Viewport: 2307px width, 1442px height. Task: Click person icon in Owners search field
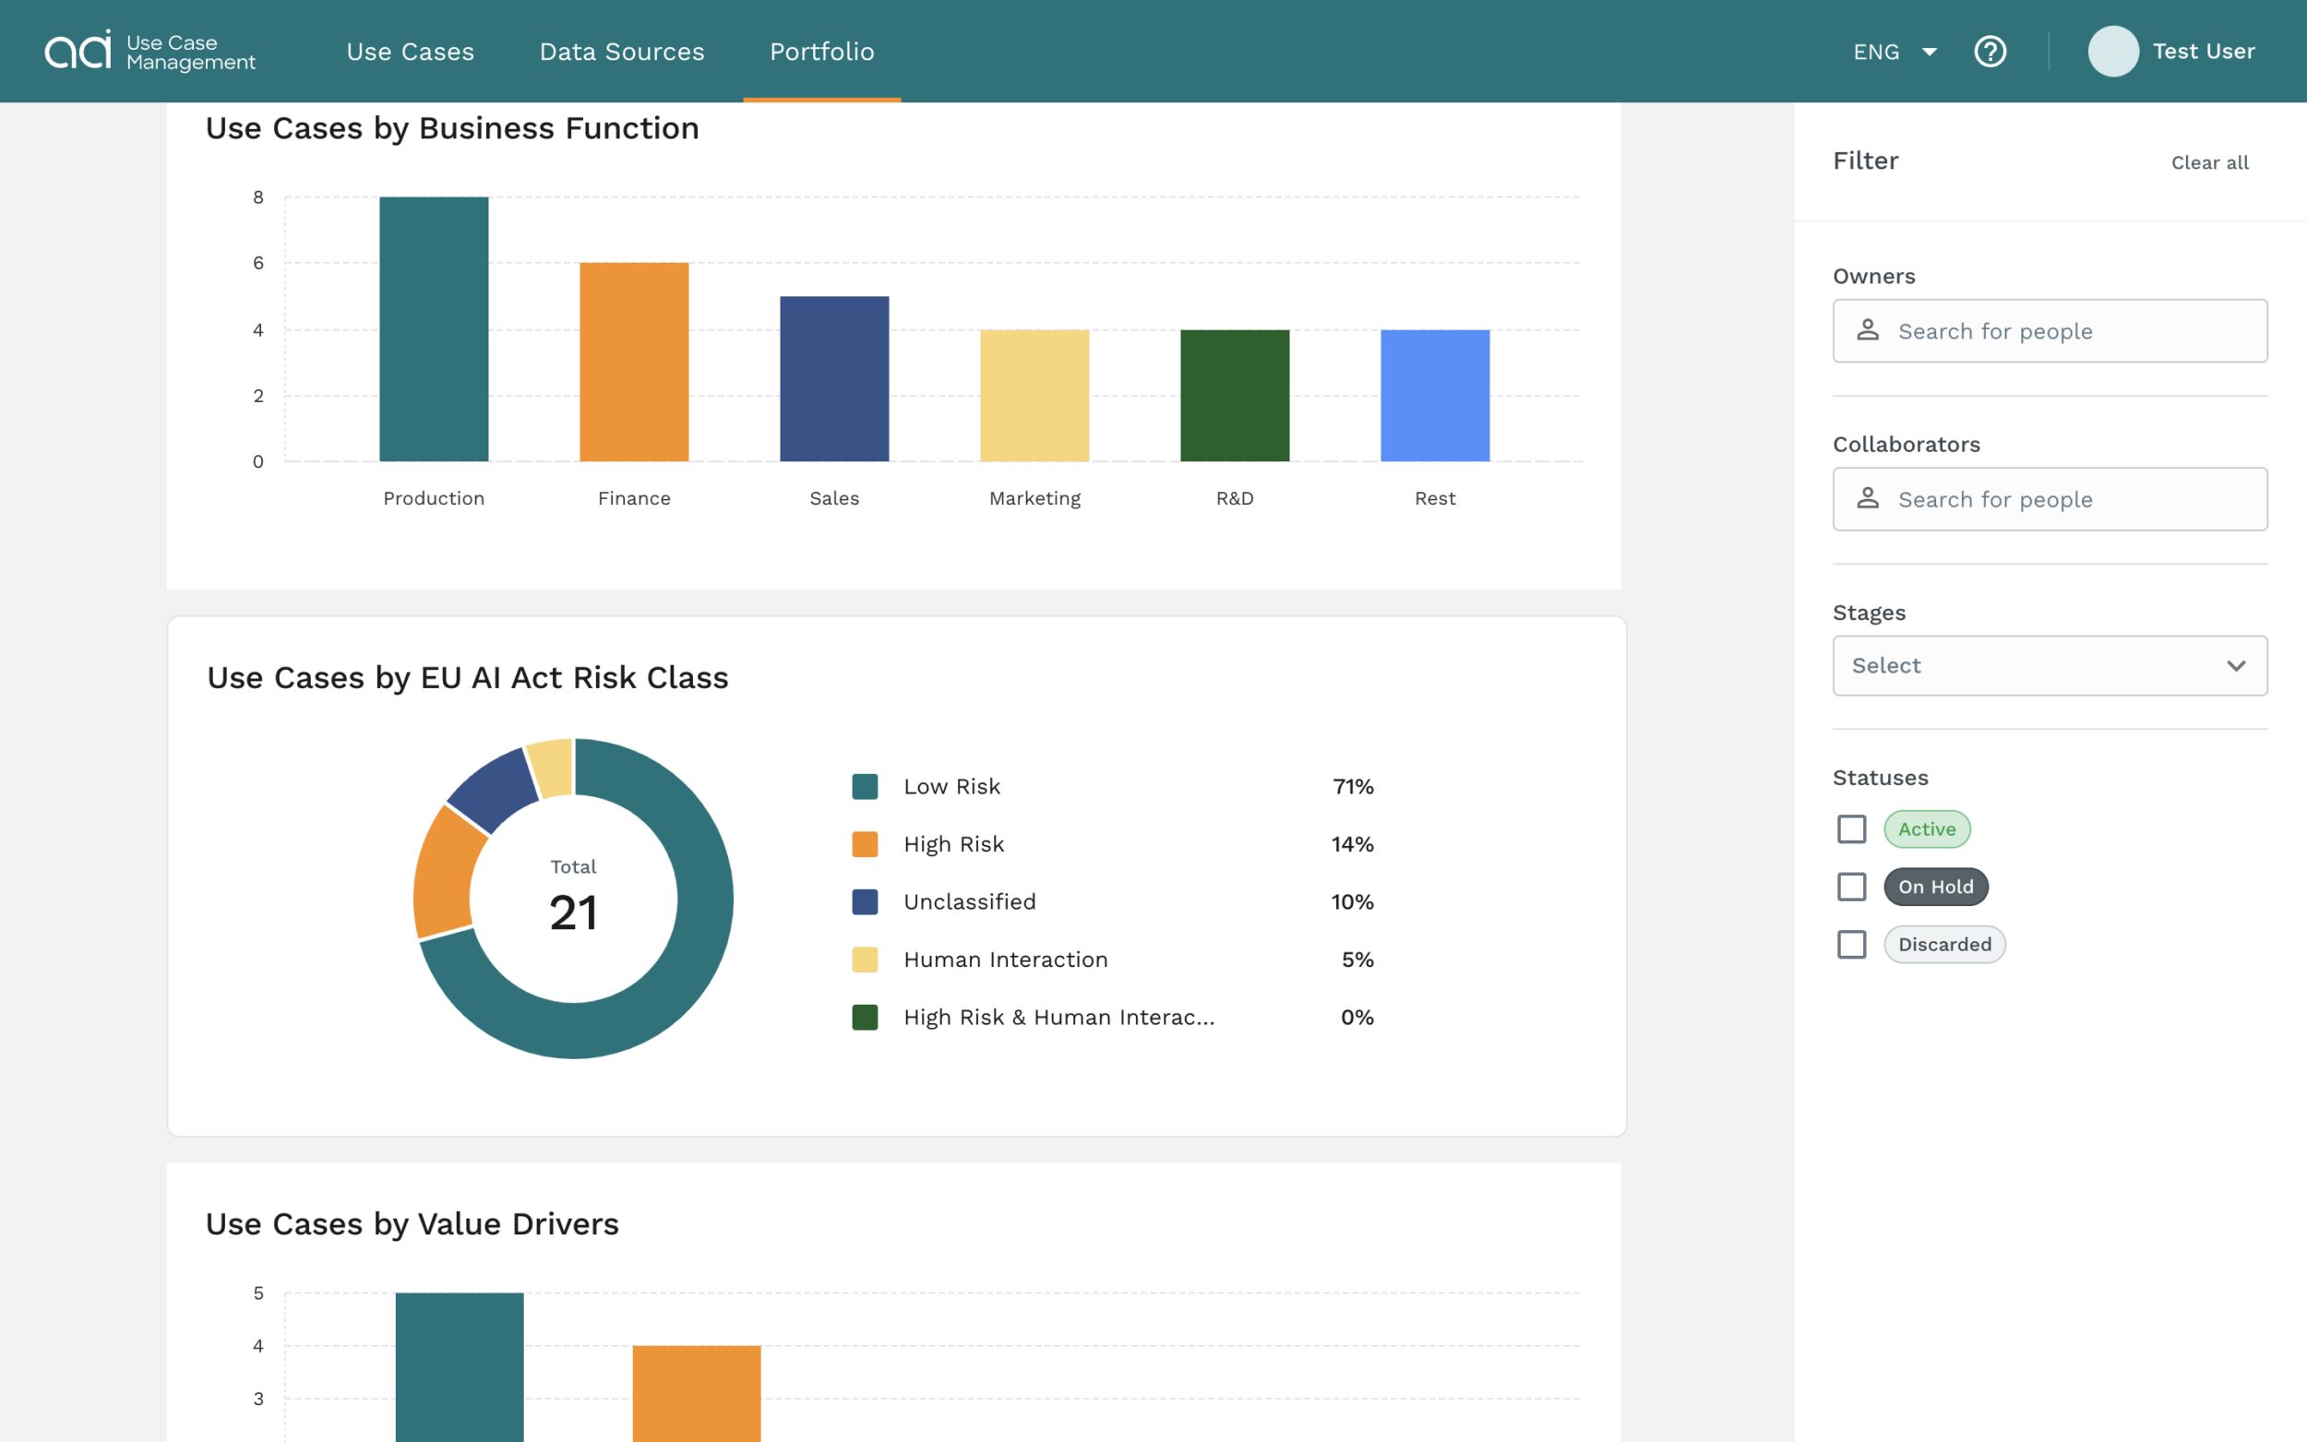pyautogui.click(x=1868, y=330)
